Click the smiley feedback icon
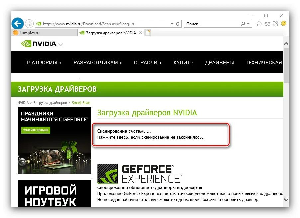 (284, 23)
